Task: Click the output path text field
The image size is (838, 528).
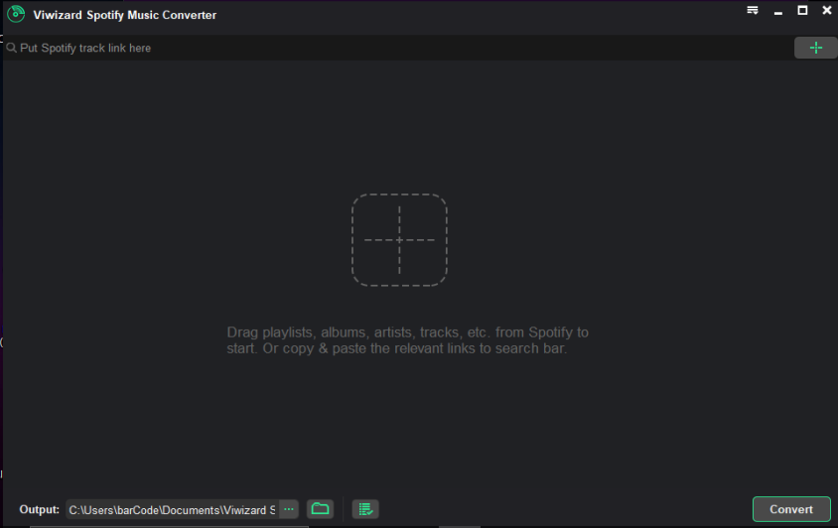Action: click(172, 510)
